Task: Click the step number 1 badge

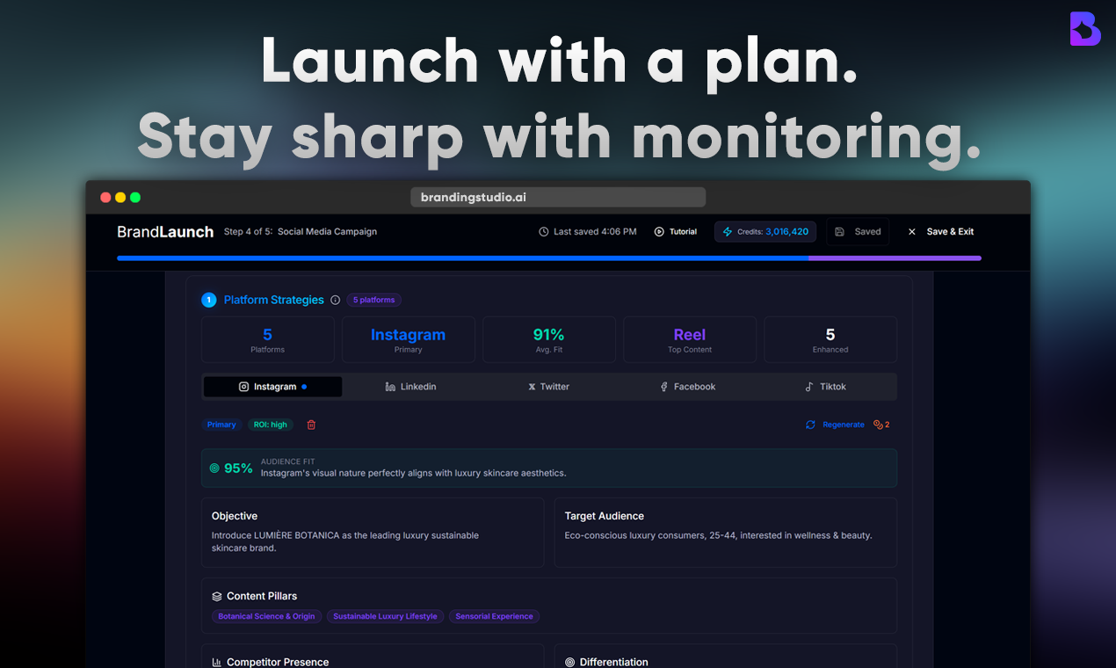Action: (x=209, y=300)
